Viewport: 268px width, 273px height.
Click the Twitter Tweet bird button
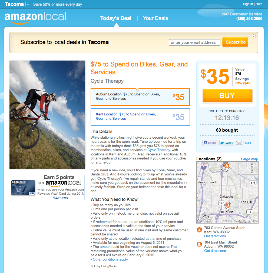coord(227,143)
